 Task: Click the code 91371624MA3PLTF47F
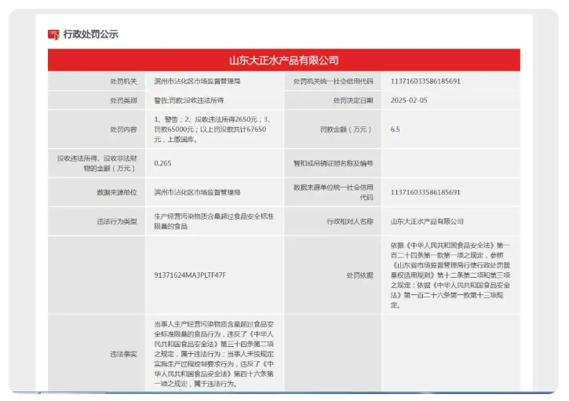pos(190,275)
